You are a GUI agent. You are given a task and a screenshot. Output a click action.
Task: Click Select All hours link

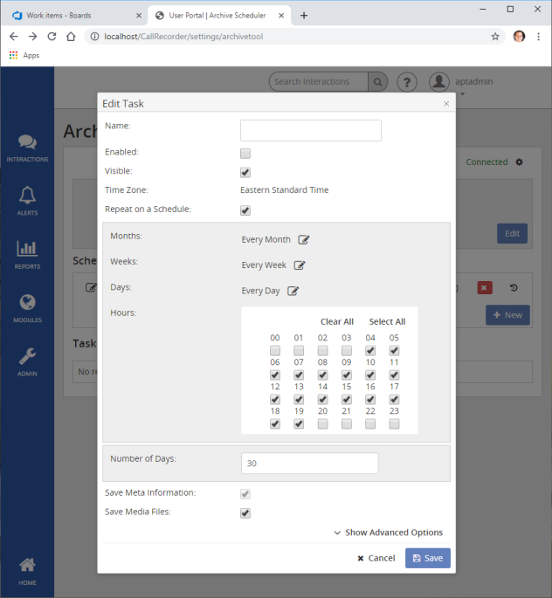[x=387, y=321]
